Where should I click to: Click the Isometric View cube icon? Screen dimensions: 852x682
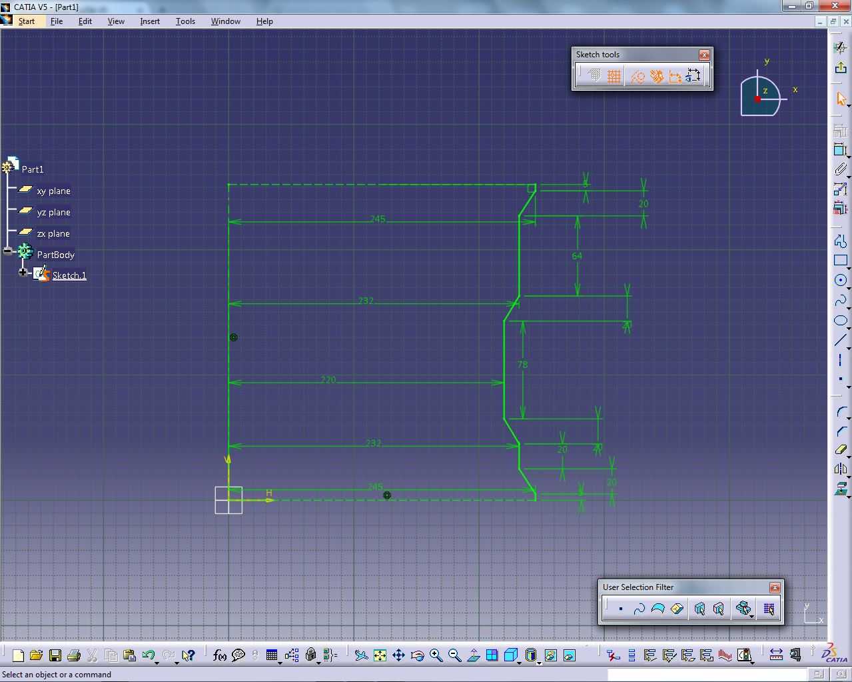pyautogui.click(x=510, y=655)
